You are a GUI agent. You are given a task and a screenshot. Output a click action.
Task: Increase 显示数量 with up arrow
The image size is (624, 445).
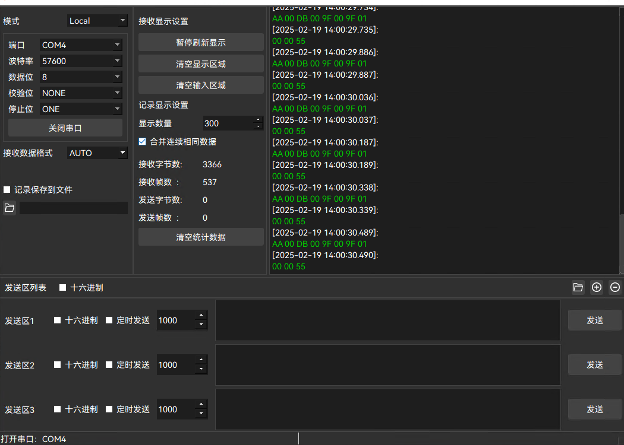coord(258,120)
